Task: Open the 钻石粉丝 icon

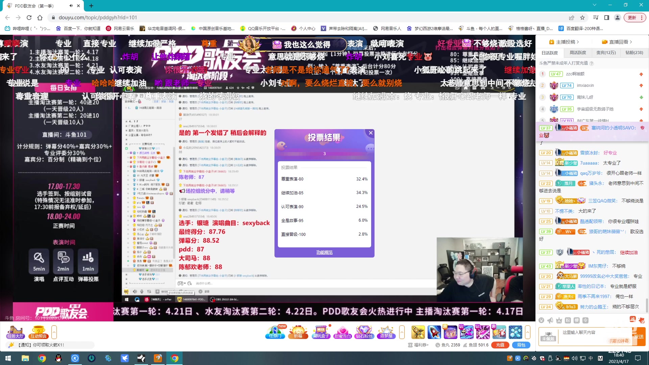Action: [x=364, y=332]
